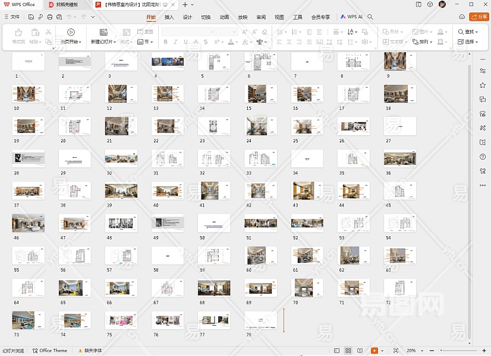Viewport: 491px width, 356px height.
Task: Select slide thumbnail number 46
Action: click(x=28, y=223)
